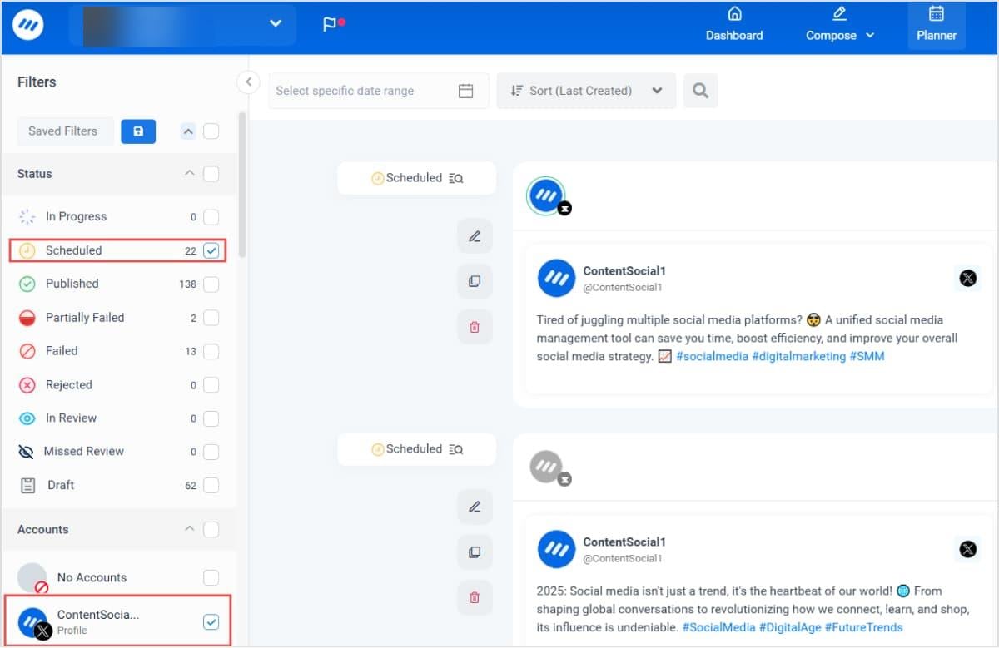Image resolution: width=999 pixels, height=648 pixels.
Task: Switch to the Dashboard tab
Action: (x=733, y=24)
